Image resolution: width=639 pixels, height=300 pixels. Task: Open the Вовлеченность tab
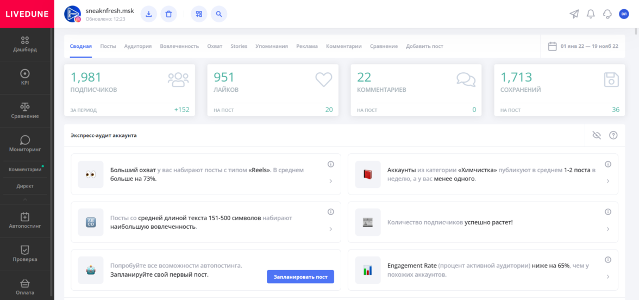tap(179, 46)
